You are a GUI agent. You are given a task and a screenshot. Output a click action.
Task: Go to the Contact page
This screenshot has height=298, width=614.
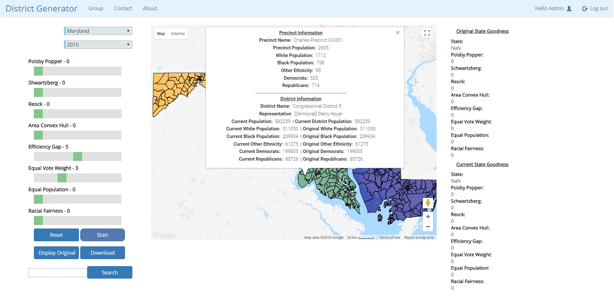coord(123,9)
